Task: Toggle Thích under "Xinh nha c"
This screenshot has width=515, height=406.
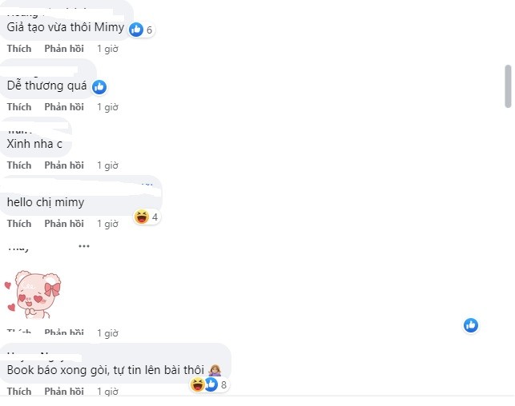Action: (x=19, y=165)
